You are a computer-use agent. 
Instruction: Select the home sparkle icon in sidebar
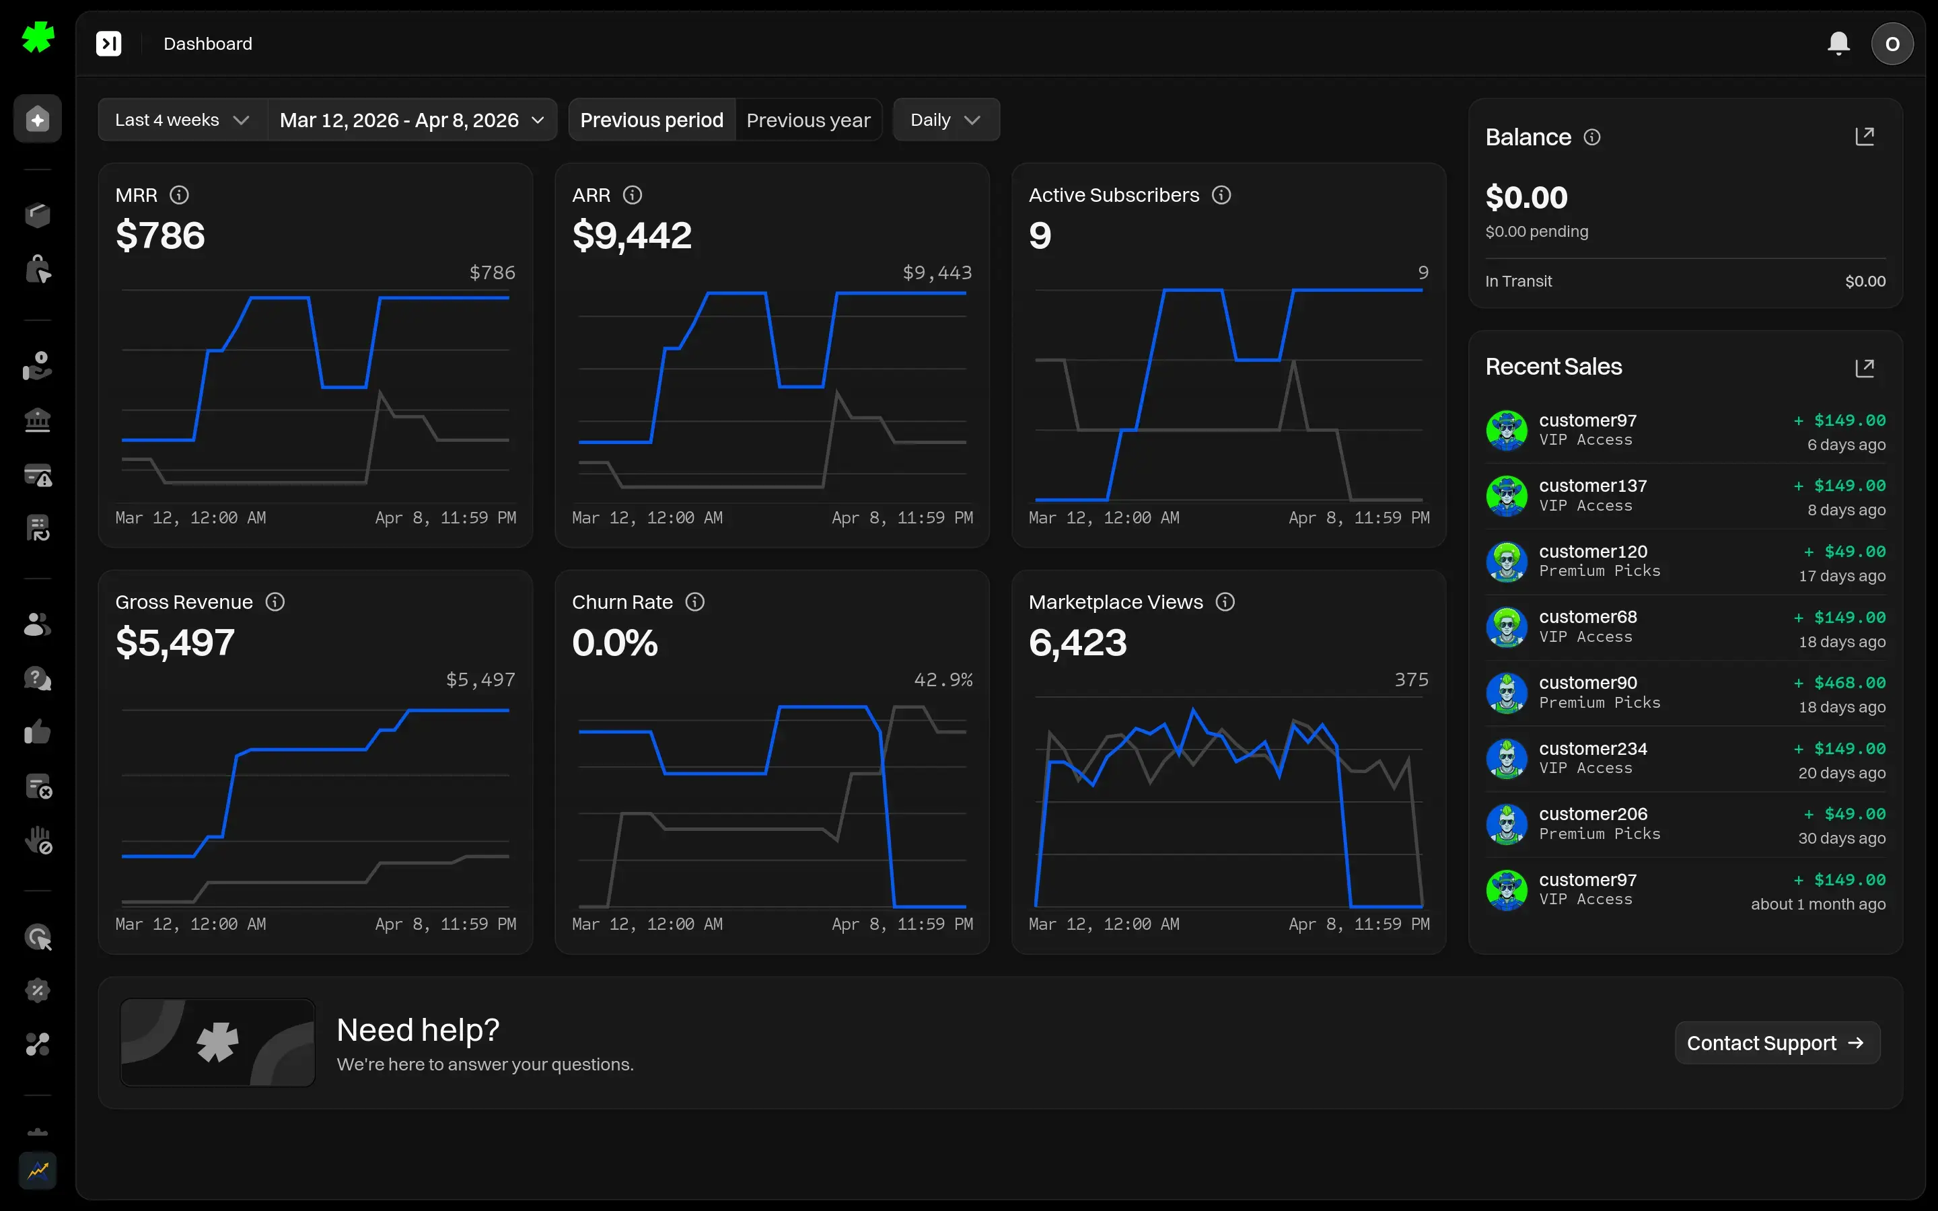[x=37, y=118]
